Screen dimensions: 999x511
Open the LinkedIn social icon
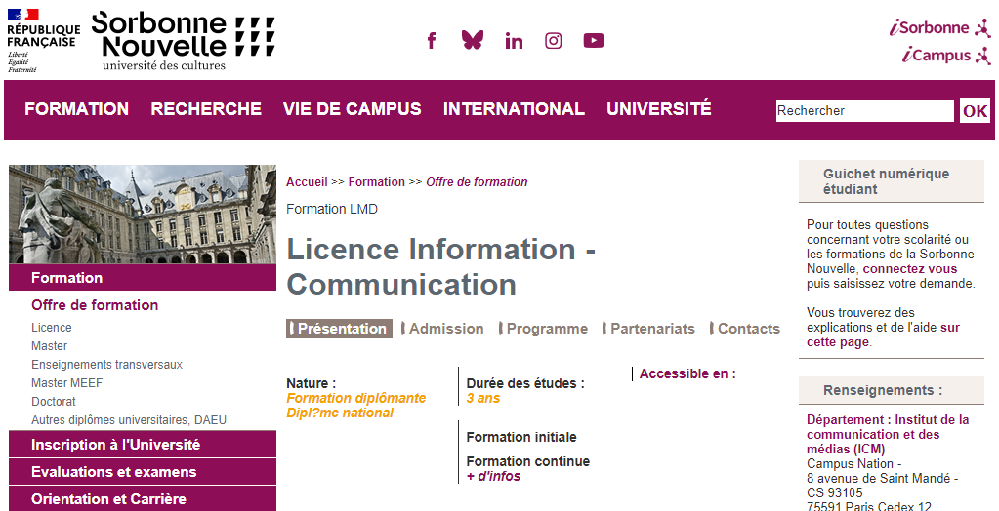pyautogui.click(x=514, y=41)
